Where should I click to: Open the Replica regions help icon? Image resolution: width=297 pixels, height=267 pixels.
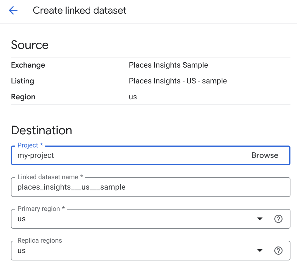point(278,250)
